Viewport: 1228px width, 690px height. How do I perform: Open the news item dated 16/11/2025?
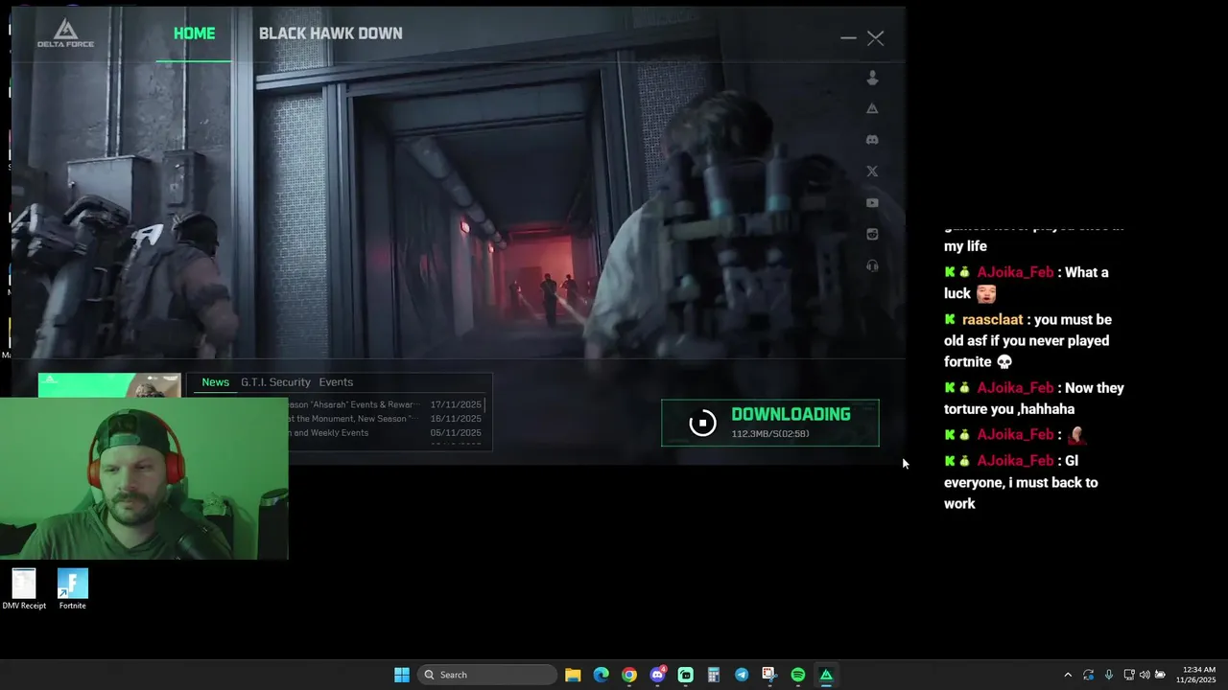[386, 419]
